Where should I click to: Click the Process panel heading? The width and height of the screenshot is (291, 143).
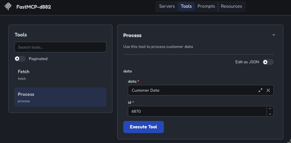[132, 35]
